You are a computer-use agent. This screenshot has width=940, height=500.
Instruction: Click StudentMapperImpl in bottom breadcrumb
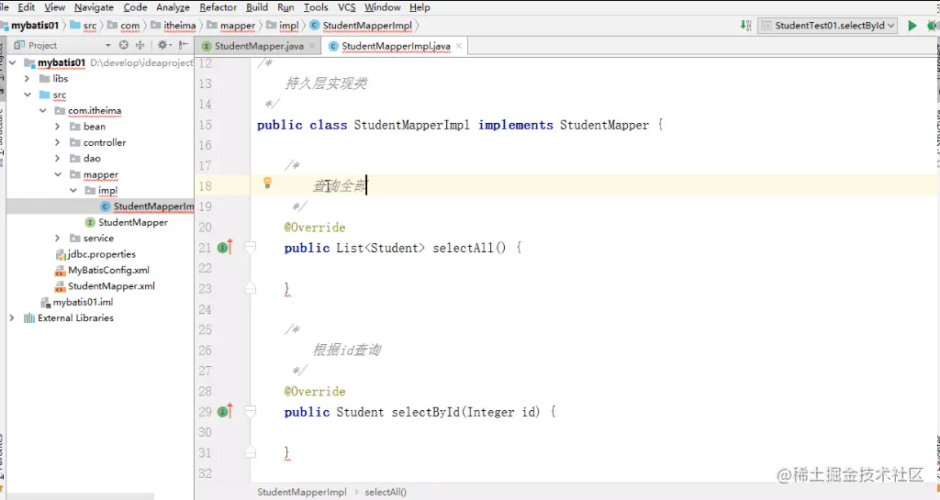pyautogui.click(x=301, y=492)
